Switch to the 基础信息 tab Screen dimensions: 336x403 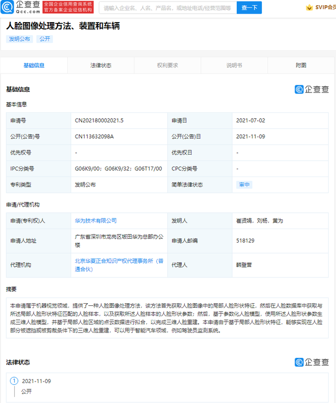coord(34,66)
